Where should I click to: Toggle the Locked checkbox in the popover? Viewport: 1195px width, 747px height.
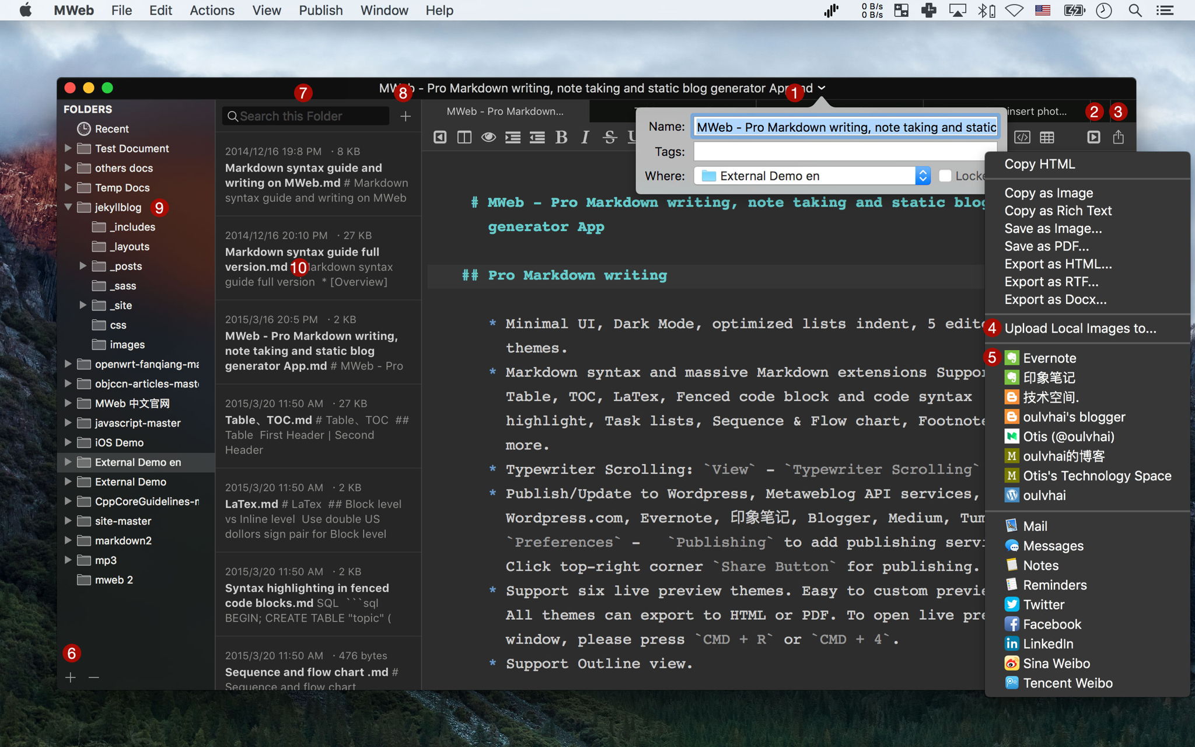tap(945, 176)
